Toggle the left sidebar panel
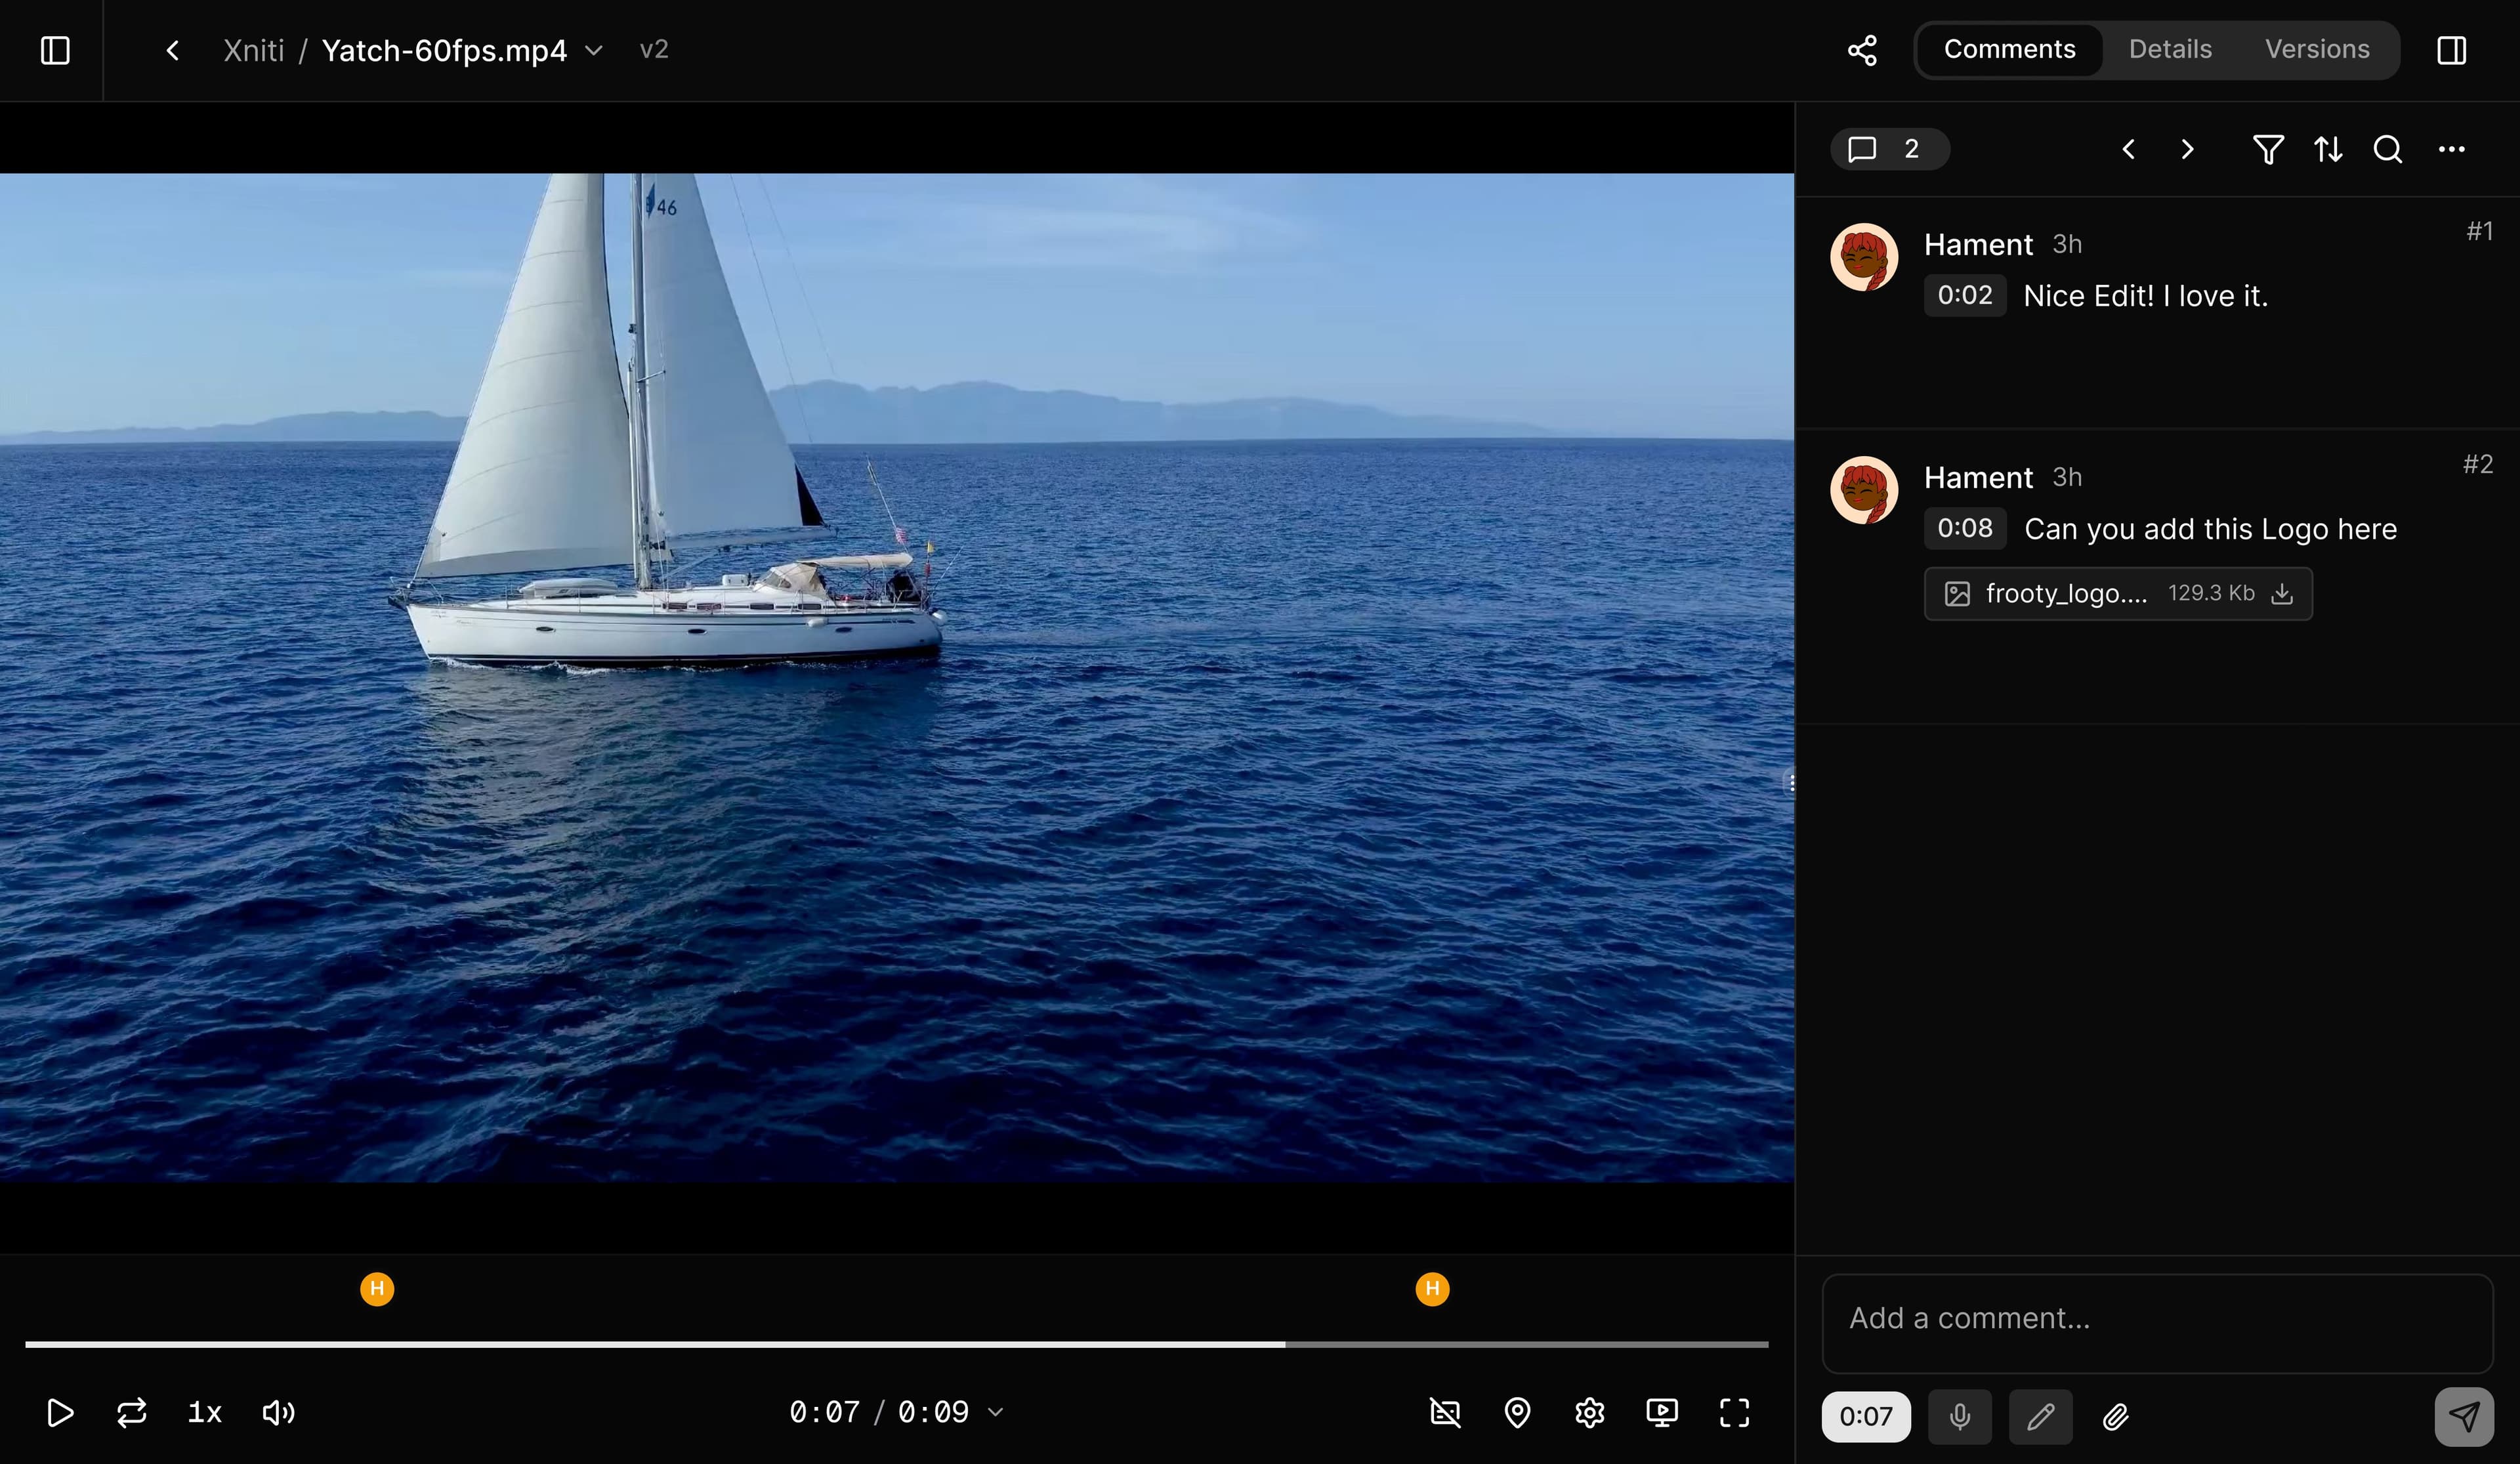Image resolution: width=2520 pixels, height=1464 pixels. (x=54, y=50)
